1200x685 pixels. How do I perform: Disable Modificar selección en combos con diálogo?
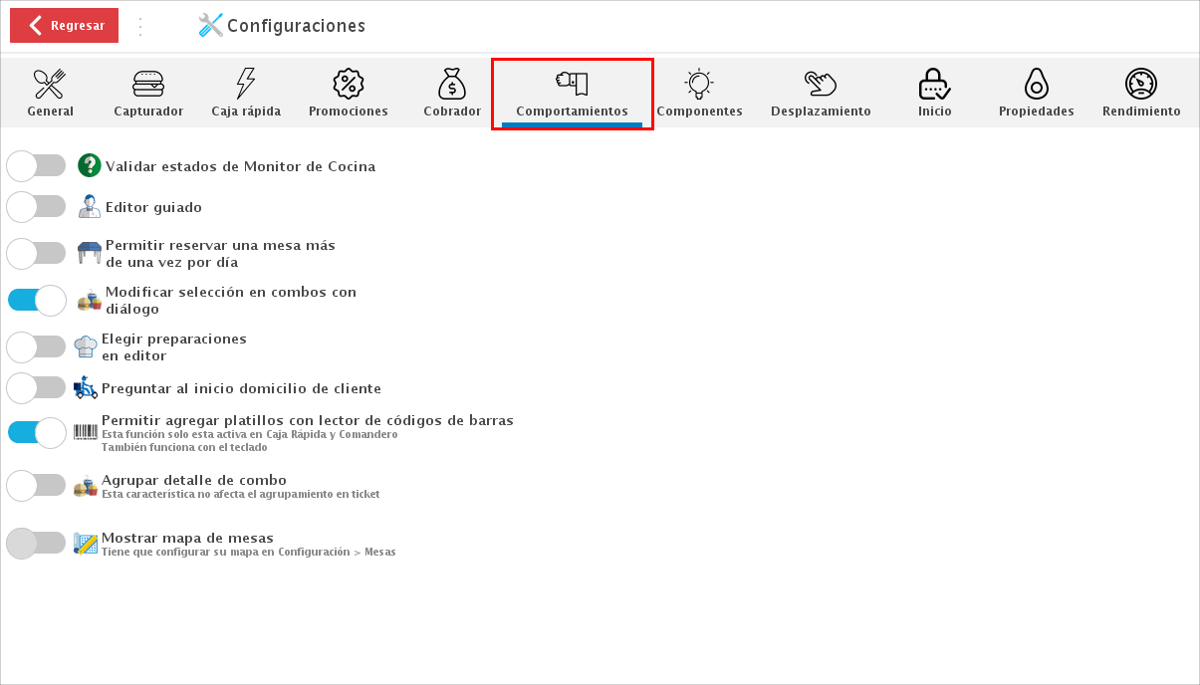point(37,300)
